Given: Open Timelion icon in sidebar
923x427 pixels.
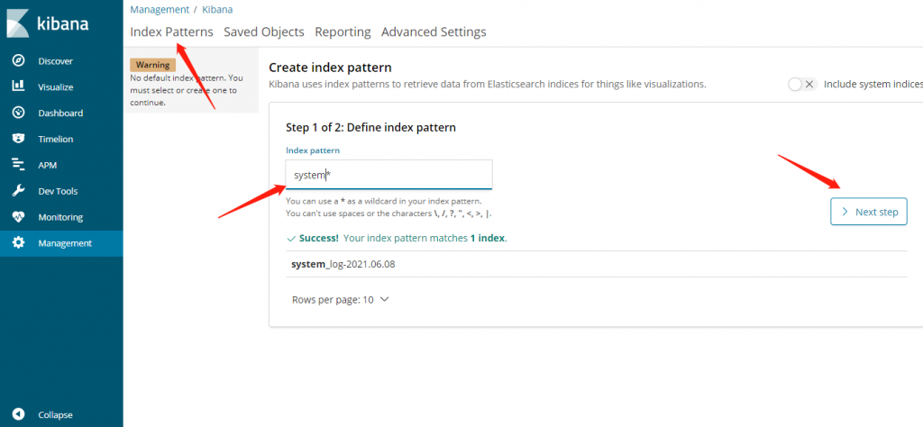Looking at the screenshot, I should (18, 139).
